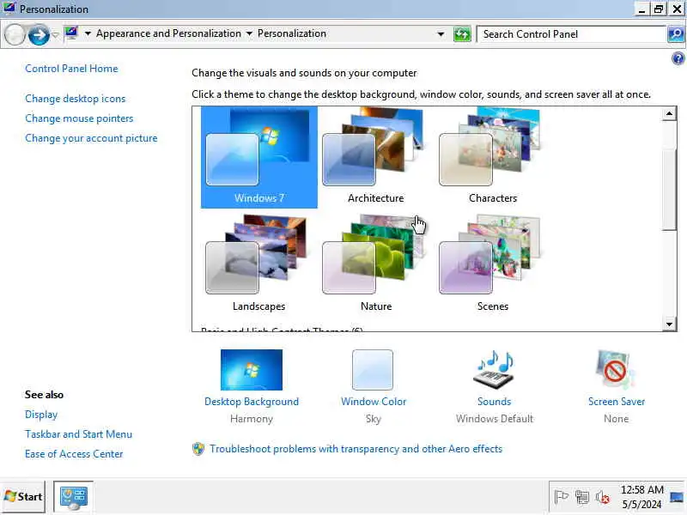Open the Help question mark icon
This screenshot has height=515, width=687.
click(x=678, y=58)
